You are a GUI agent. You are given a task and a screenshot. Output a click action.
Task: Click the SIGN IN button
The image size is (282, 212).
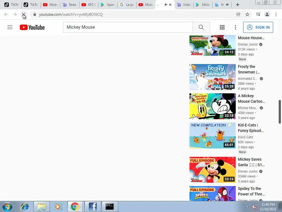[x=258, y=27]
